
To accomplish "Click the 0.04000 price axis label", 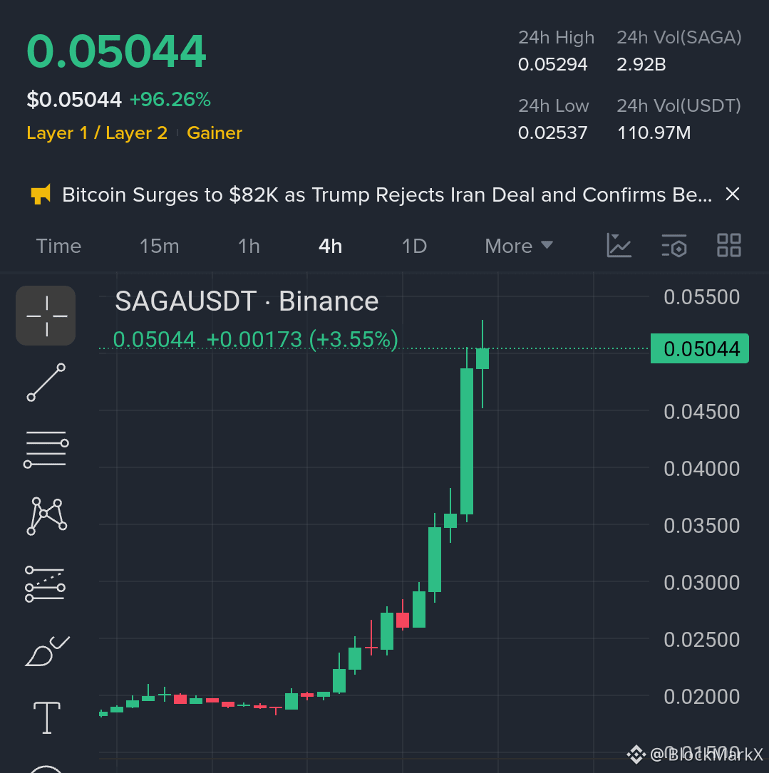I will coord(701,469).
